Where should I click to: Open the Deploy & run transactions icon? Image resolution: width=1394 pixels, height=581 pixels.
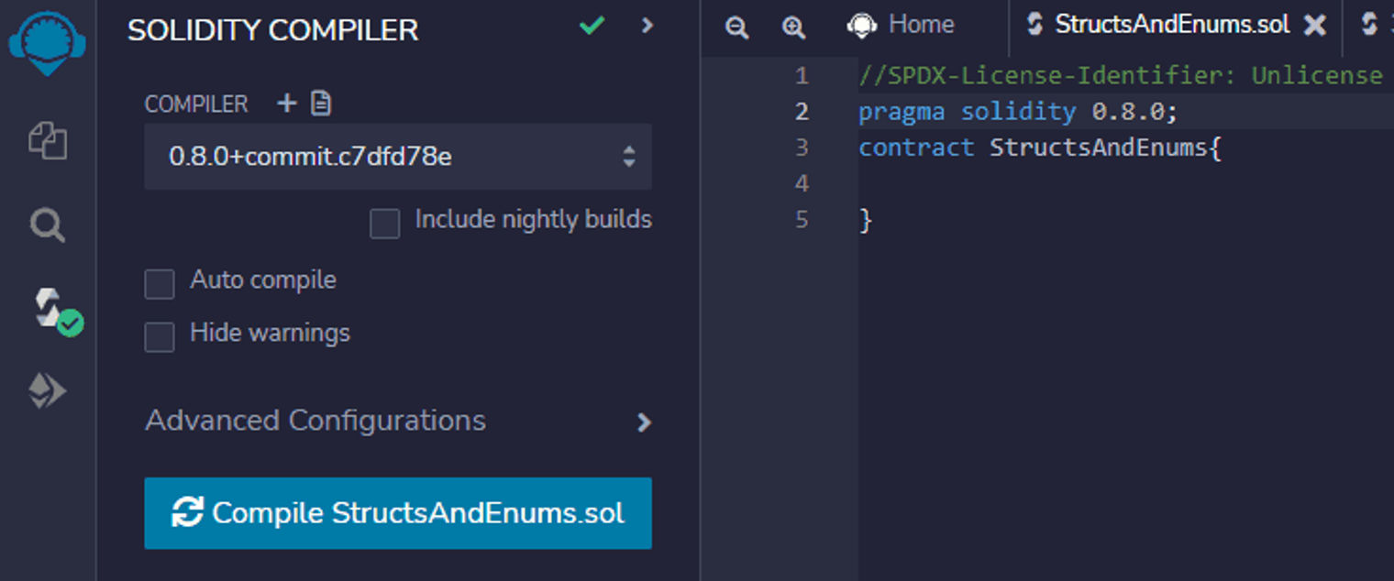click(x=48, y=391)
